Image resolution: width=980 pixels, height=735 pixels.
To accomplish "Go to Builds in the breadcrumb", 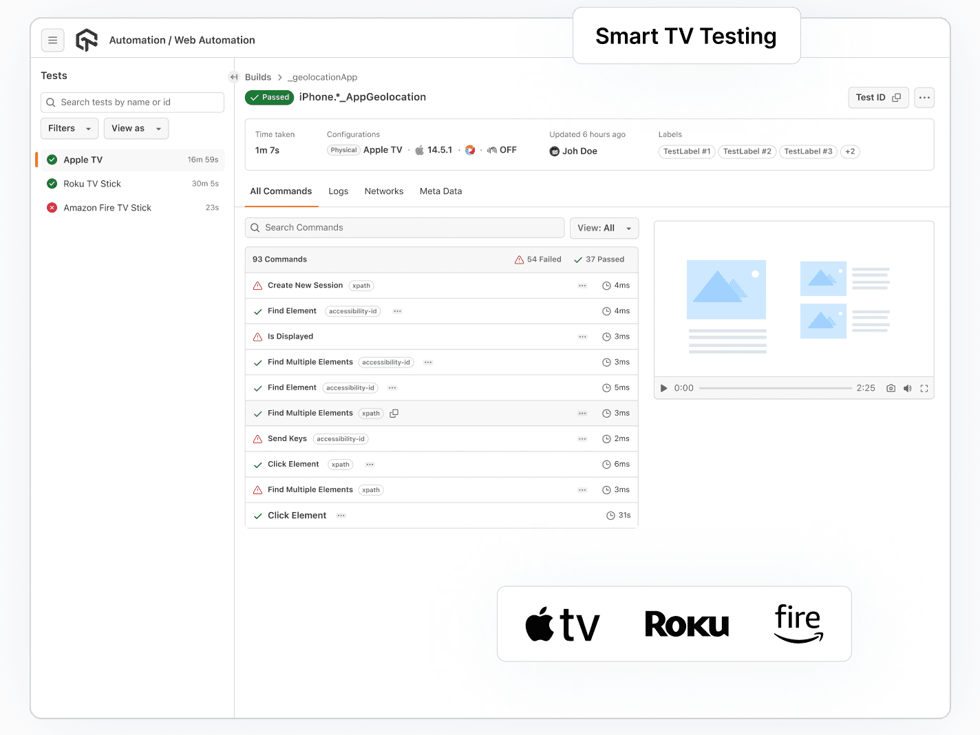I will click(258, 77).
